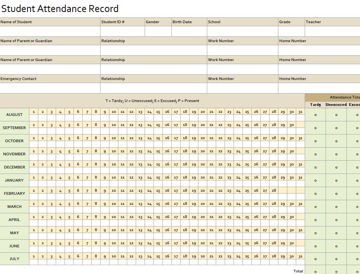Image resolution: width=360 pixels, height=274 pixels.
Task: Select the APRIL month label
Action: [14, 220]
